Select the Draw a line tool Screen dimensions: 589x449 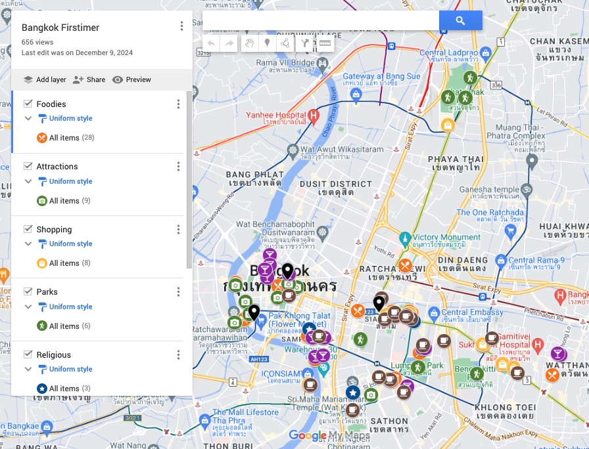[x=285, y=44]
